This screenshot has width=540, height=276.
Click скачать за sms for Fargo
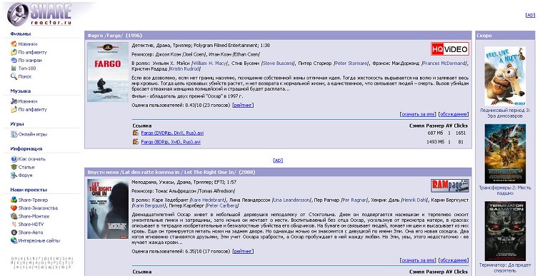(x=418, y=114)
